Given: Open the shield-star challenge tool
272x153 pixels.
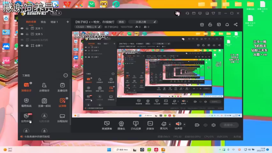Looking at the screenshot, I should [27, 103].
